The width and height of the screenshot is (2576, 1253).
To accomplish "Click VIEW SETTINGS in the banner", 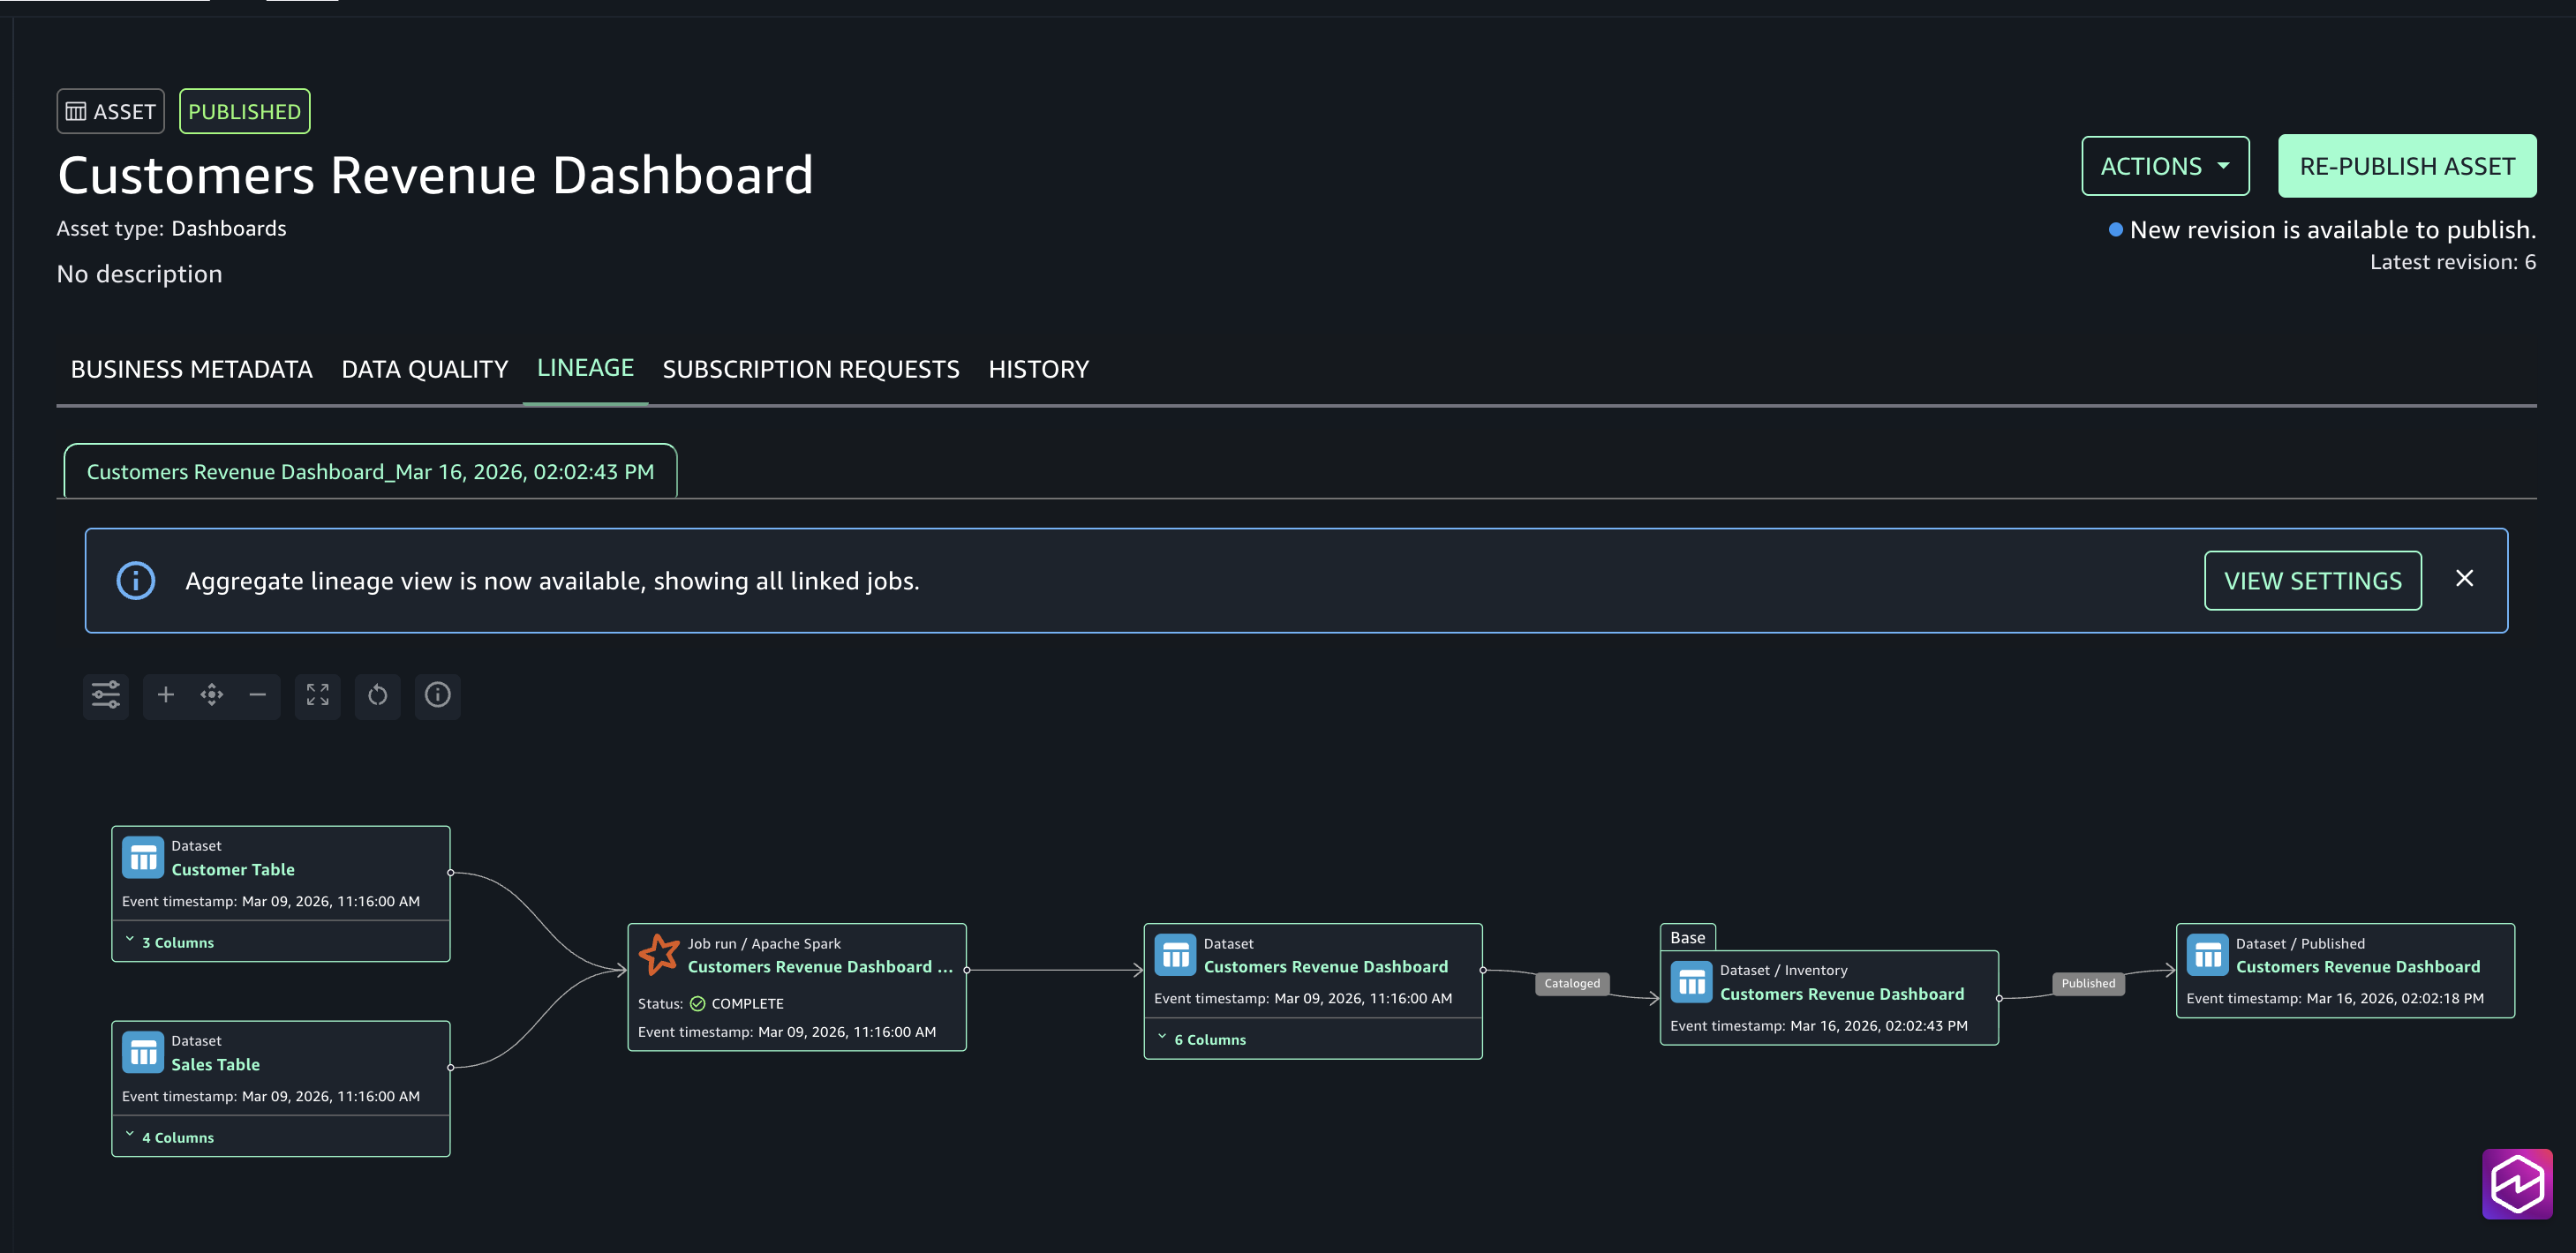I will 2312,581.
